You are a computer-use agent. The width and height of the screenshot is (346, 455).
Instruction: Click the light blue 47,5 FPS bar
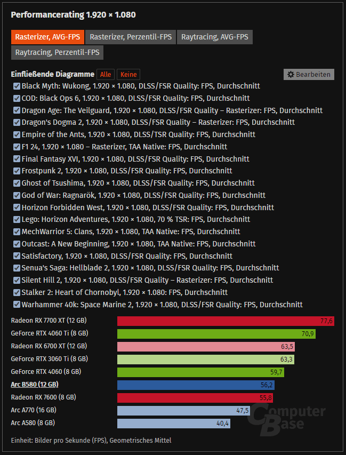tap(183, 411)
